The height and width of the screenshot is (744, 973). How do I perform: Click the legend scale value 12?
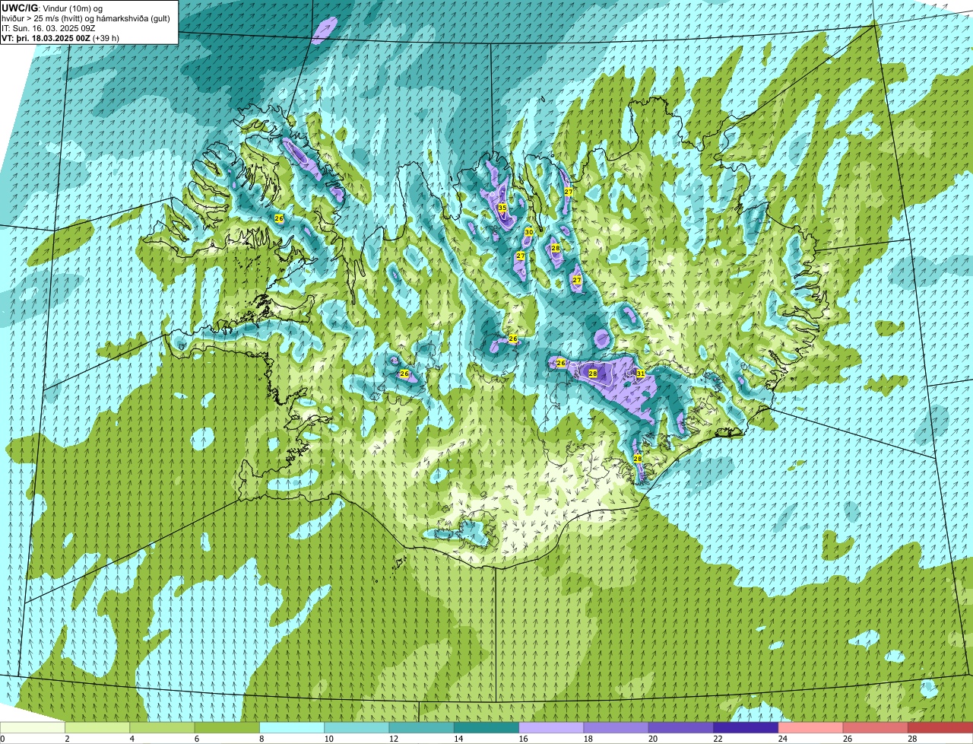(x=392, y=739)
